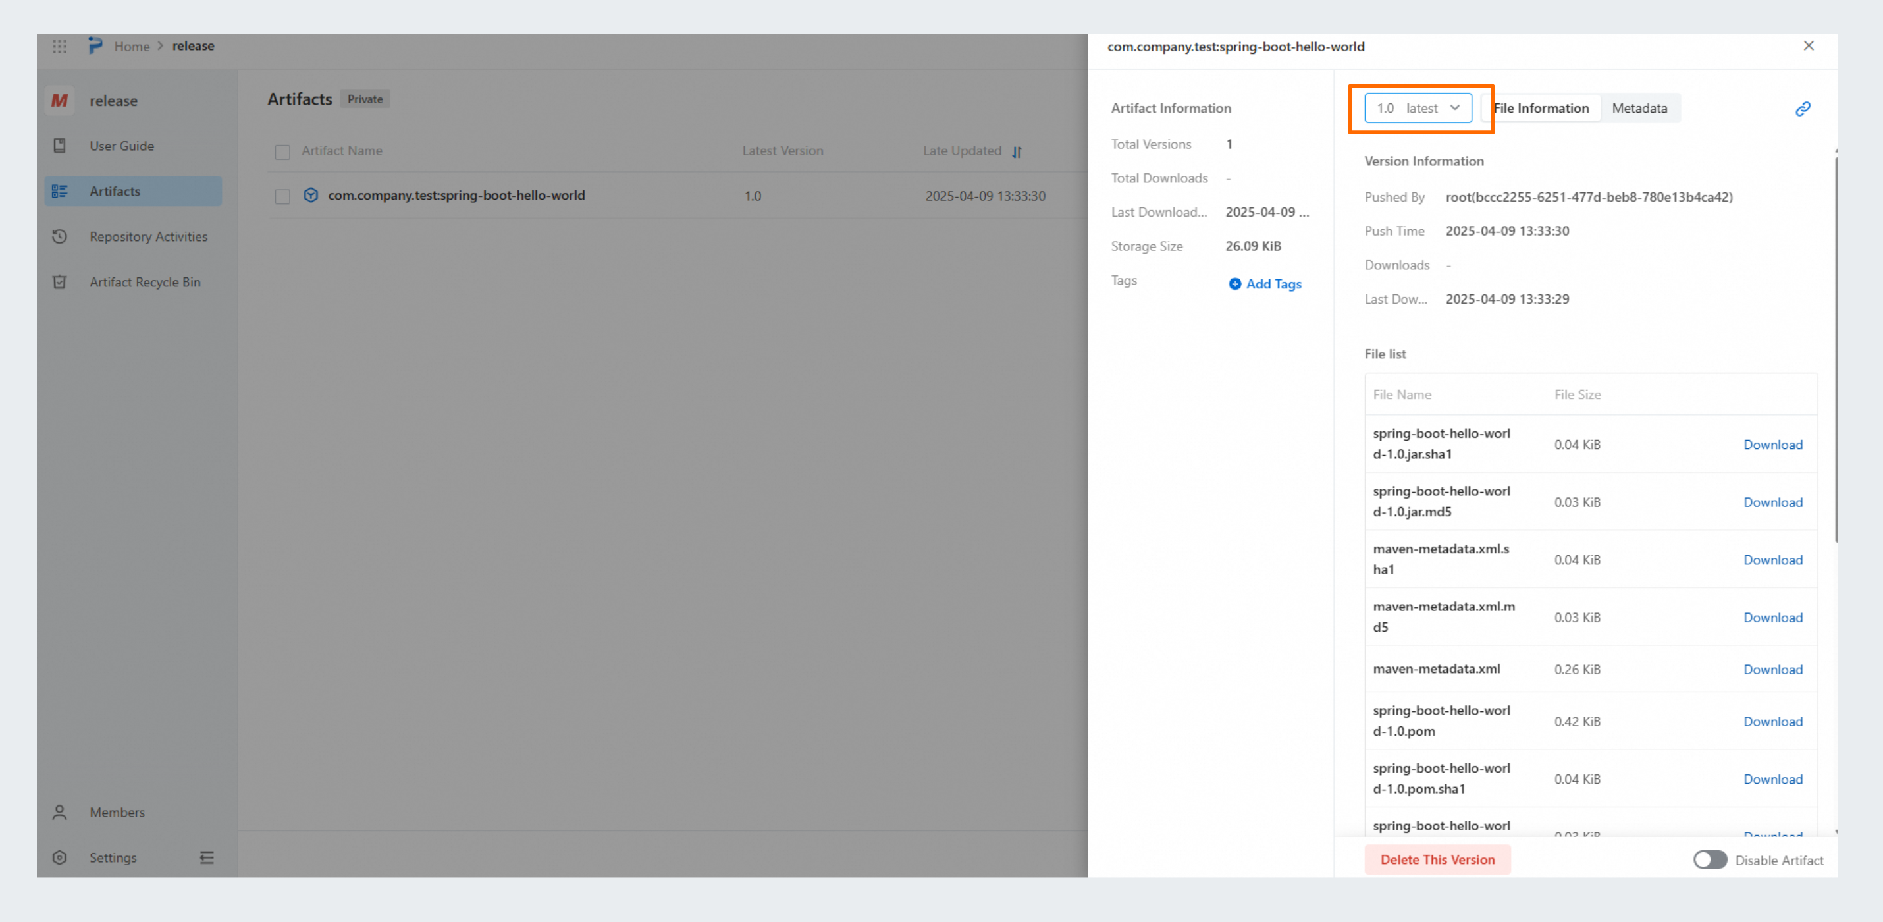Open the 1.0 latest version dropdown

tap(1418, 108)
